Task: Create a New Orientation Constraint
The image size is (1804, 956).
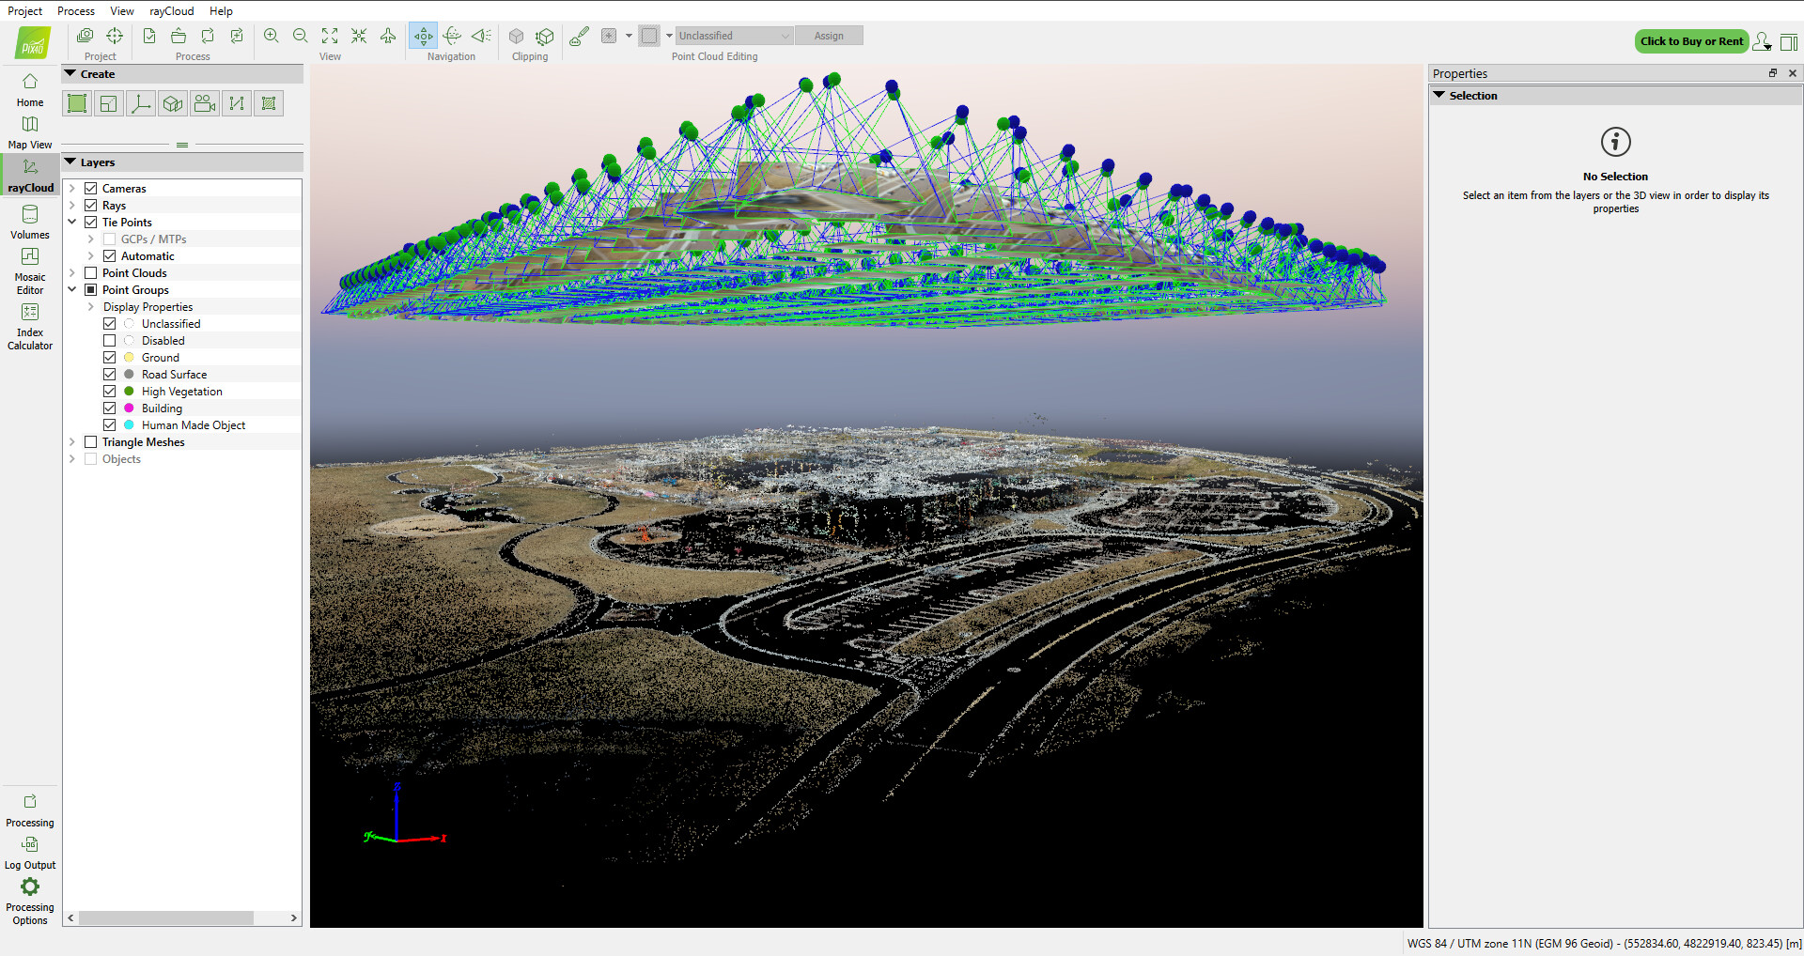Action: click(141, 103)
